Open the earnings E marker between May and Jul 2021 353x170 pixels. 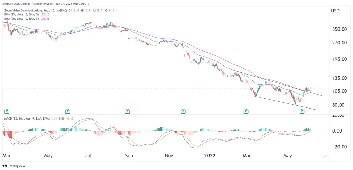(67, 111)
